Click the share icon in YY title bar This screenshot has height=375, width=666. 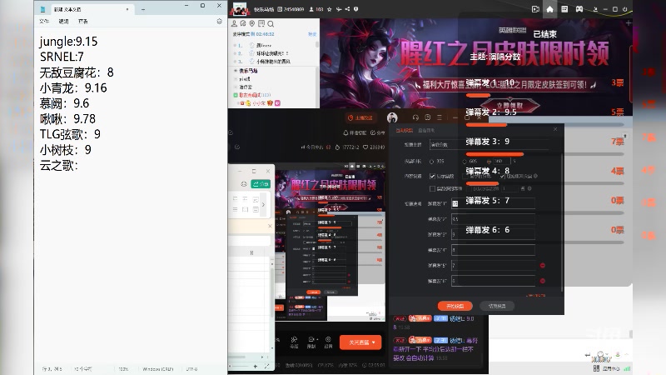pos(347,9)
